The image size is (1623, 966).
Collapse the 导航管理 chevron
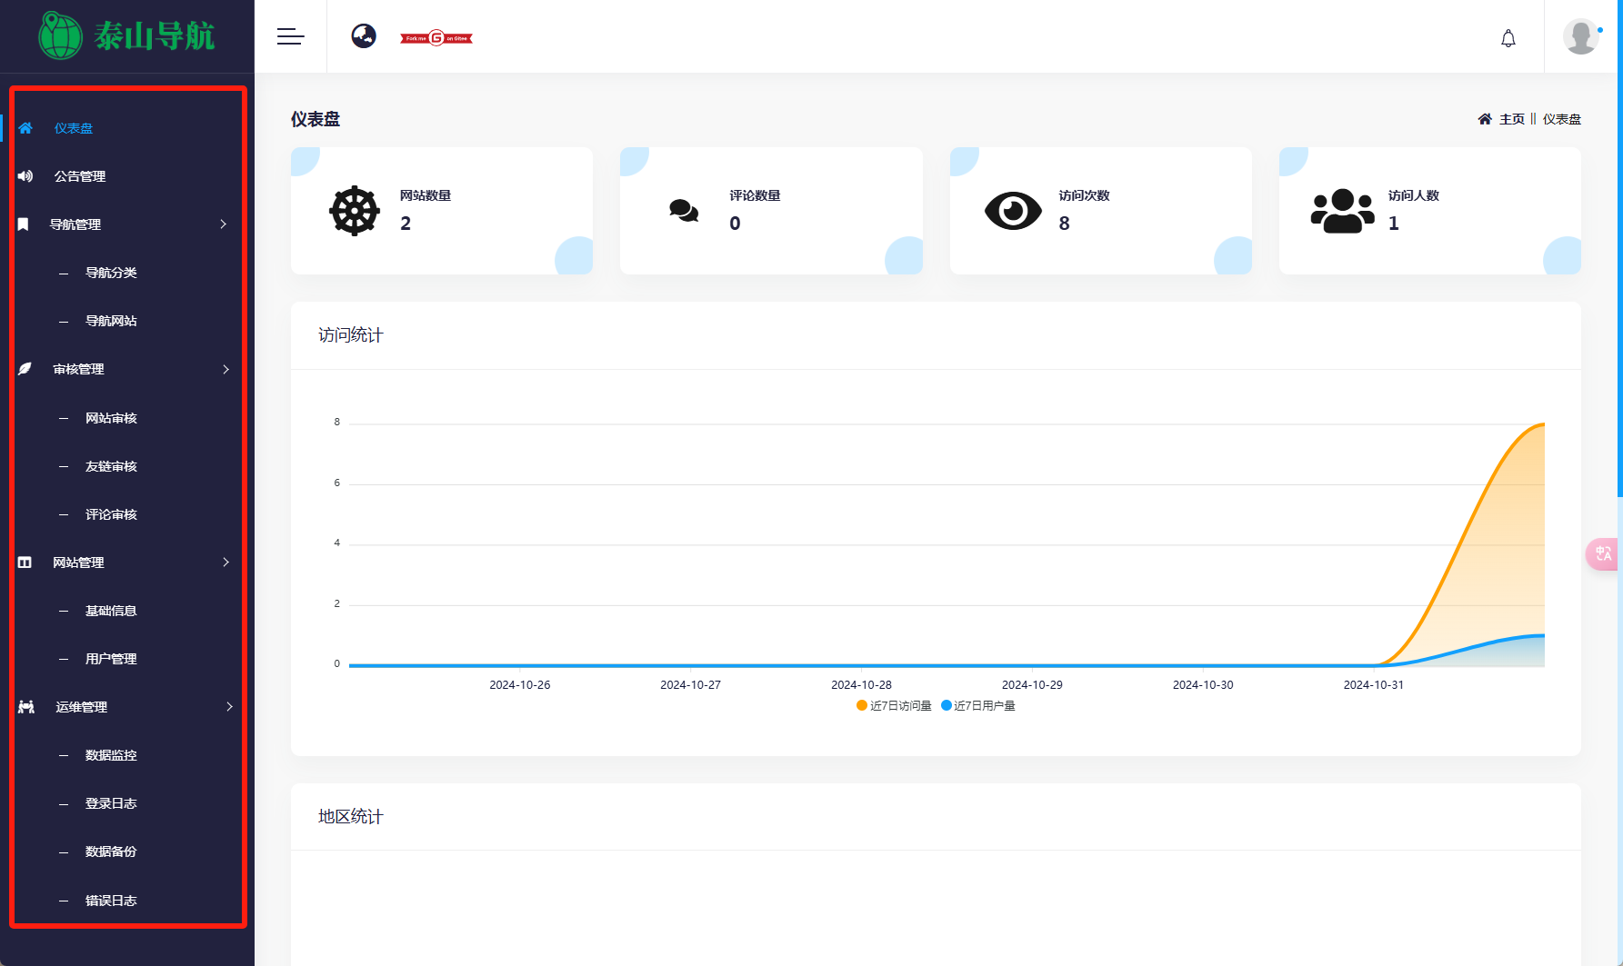pyautogui.click(x=224, y=224)
